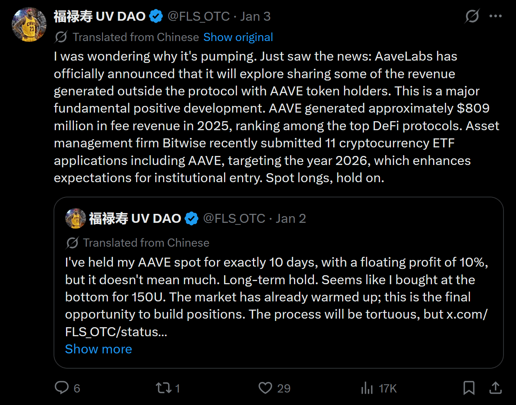
Task: Bookmark this tweet
Action: [469, 388]
